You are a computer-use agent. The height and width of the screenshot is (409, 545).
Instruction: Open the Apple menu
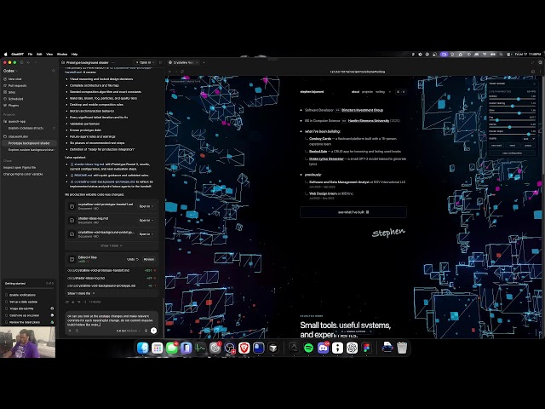pyautogui.click(x=6, y=55)
